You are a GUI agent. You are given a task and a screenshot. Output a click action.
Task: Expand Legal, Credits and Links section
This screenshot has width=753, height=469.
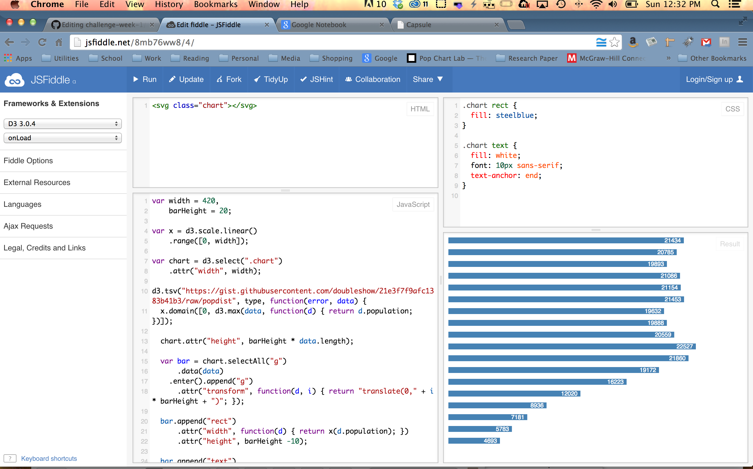pos(63,248)
